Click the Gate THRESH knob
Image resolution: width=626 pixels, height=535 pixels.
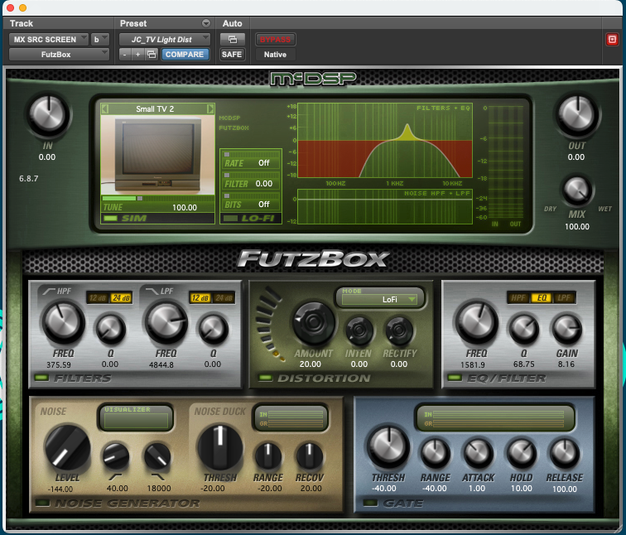click(x=388, y=446)
